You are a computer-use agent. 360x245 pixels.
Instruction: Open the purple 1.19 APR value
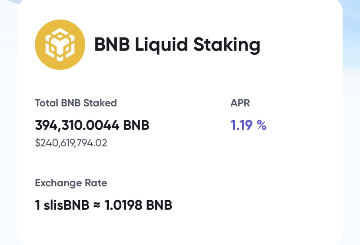point(241,126)
